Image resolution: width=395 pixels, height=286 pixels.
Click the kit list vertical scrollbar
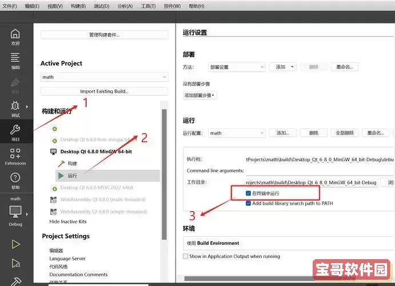pos(164,174)
